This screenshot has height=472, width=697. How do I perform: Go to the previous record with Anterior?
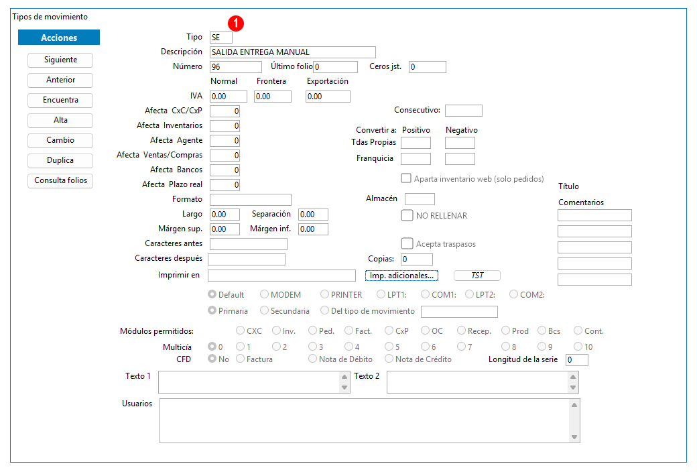(60, 80)
